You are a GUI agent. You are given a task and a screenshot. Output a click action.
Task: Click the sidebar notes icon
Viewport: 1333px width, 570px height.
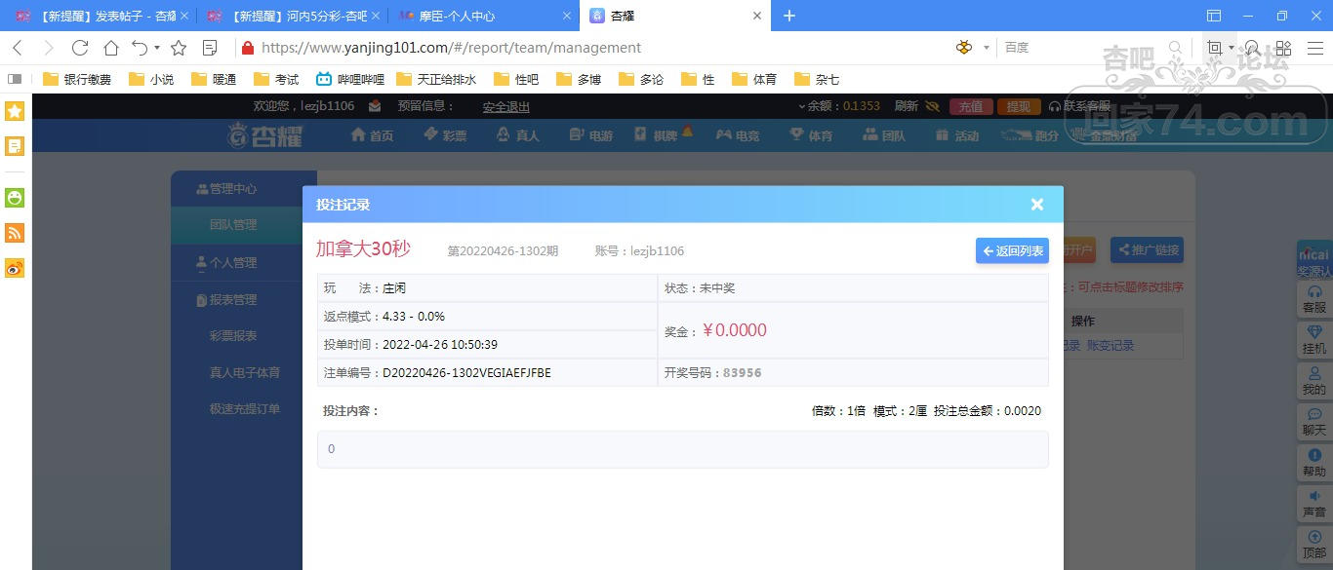[x=15, y=146]
